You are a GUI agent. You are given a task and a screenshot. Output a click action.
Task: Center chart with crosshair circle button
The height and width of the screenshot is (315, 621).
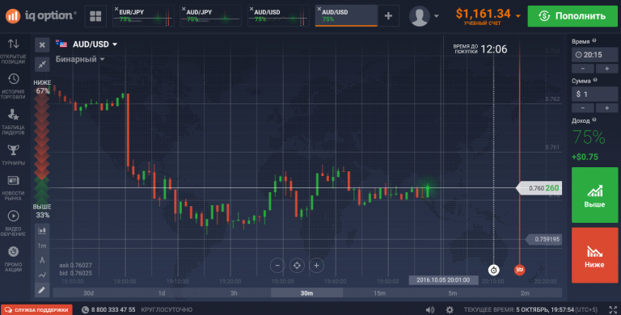[x=297, y=266]
